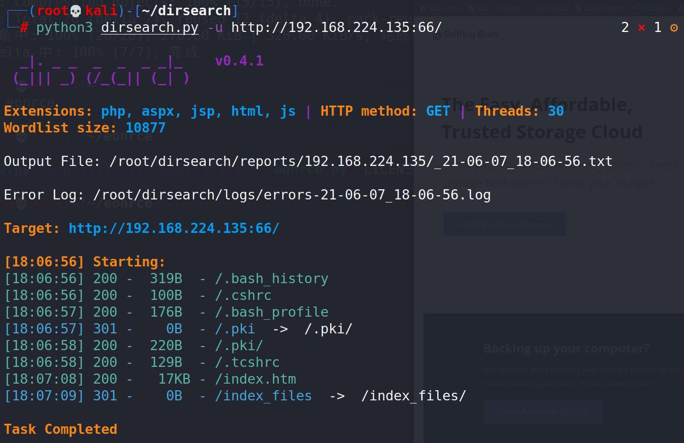
Task: Click the HTTP method value GET
Action: [438, 111]
